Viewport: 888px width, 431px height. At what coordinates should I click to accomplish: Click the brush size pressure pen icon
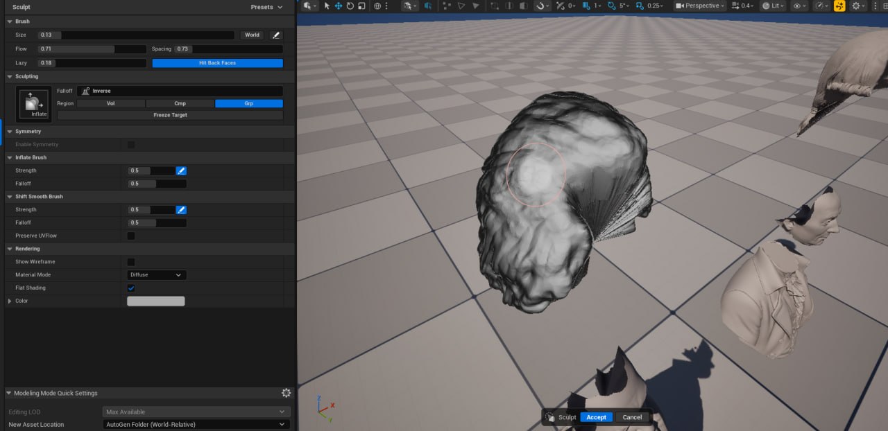point(275,35)
